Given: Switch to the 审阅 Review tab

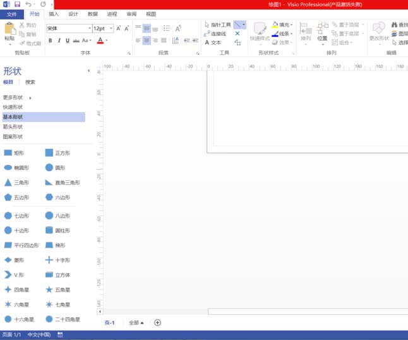Looking at the screenshot, I should 131,14.
